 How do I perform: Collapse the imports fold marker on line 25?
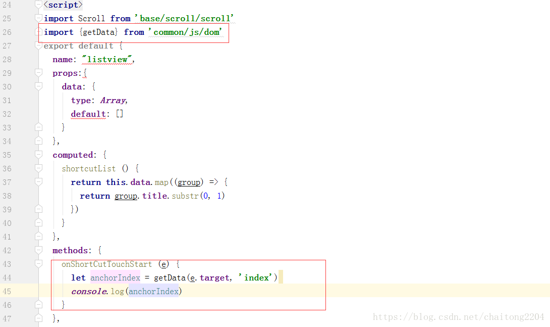38,18
